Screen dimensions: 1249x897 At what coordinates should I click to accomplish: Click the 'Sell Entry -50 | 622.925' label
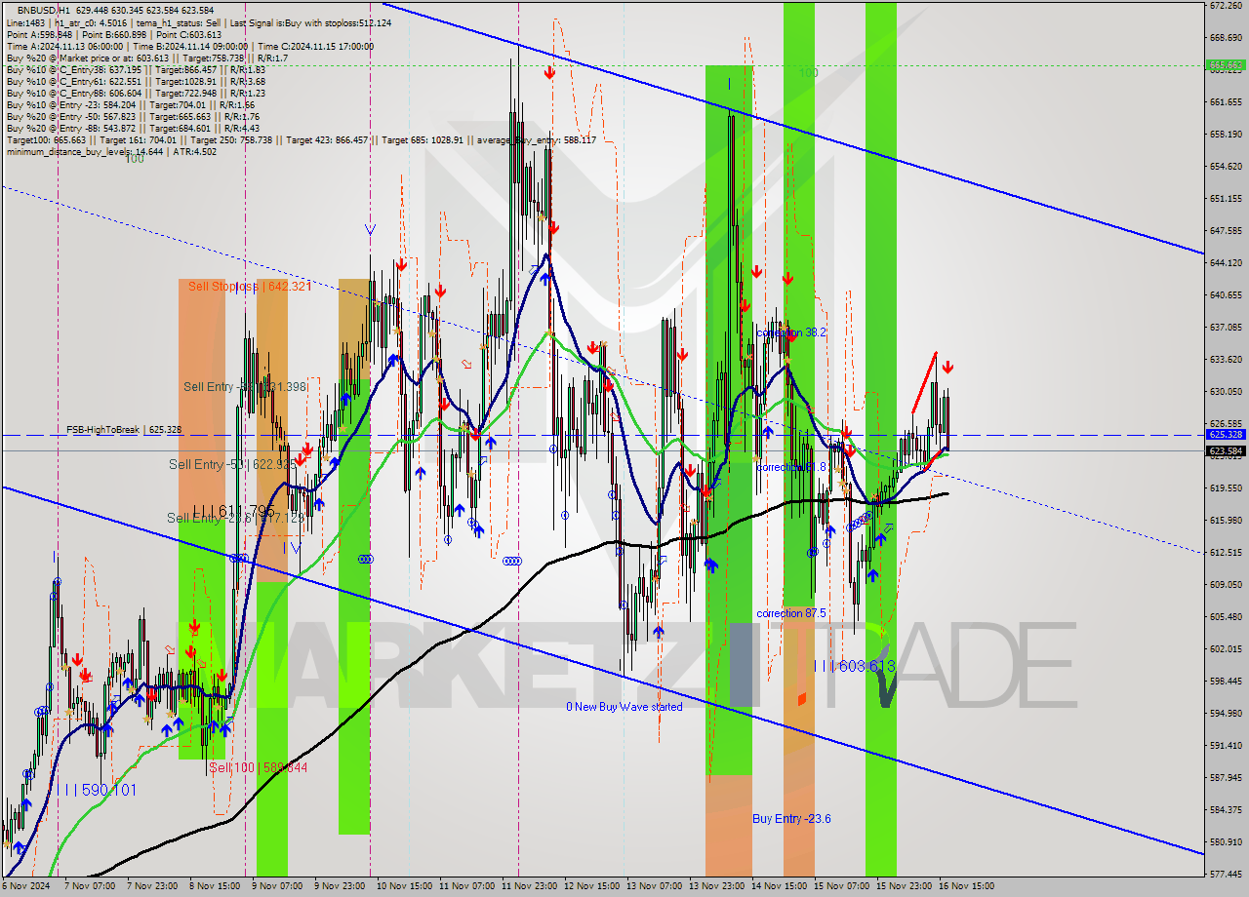[231, 465]
